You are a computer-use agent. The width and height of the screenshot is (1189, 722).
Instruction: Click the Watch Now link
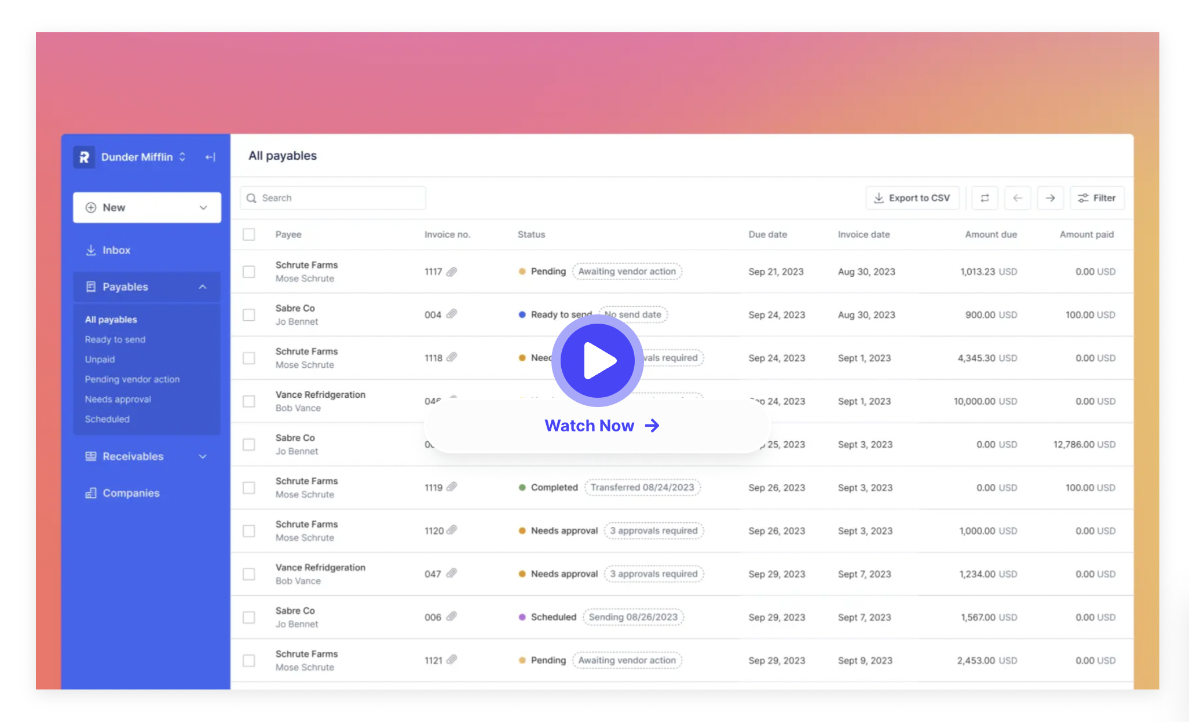(x=601, y=425)
